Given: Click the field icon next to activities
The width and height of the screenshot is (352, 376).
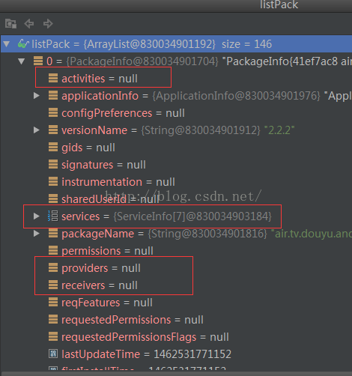Looking at the screenshot, I should coord(53,78).
